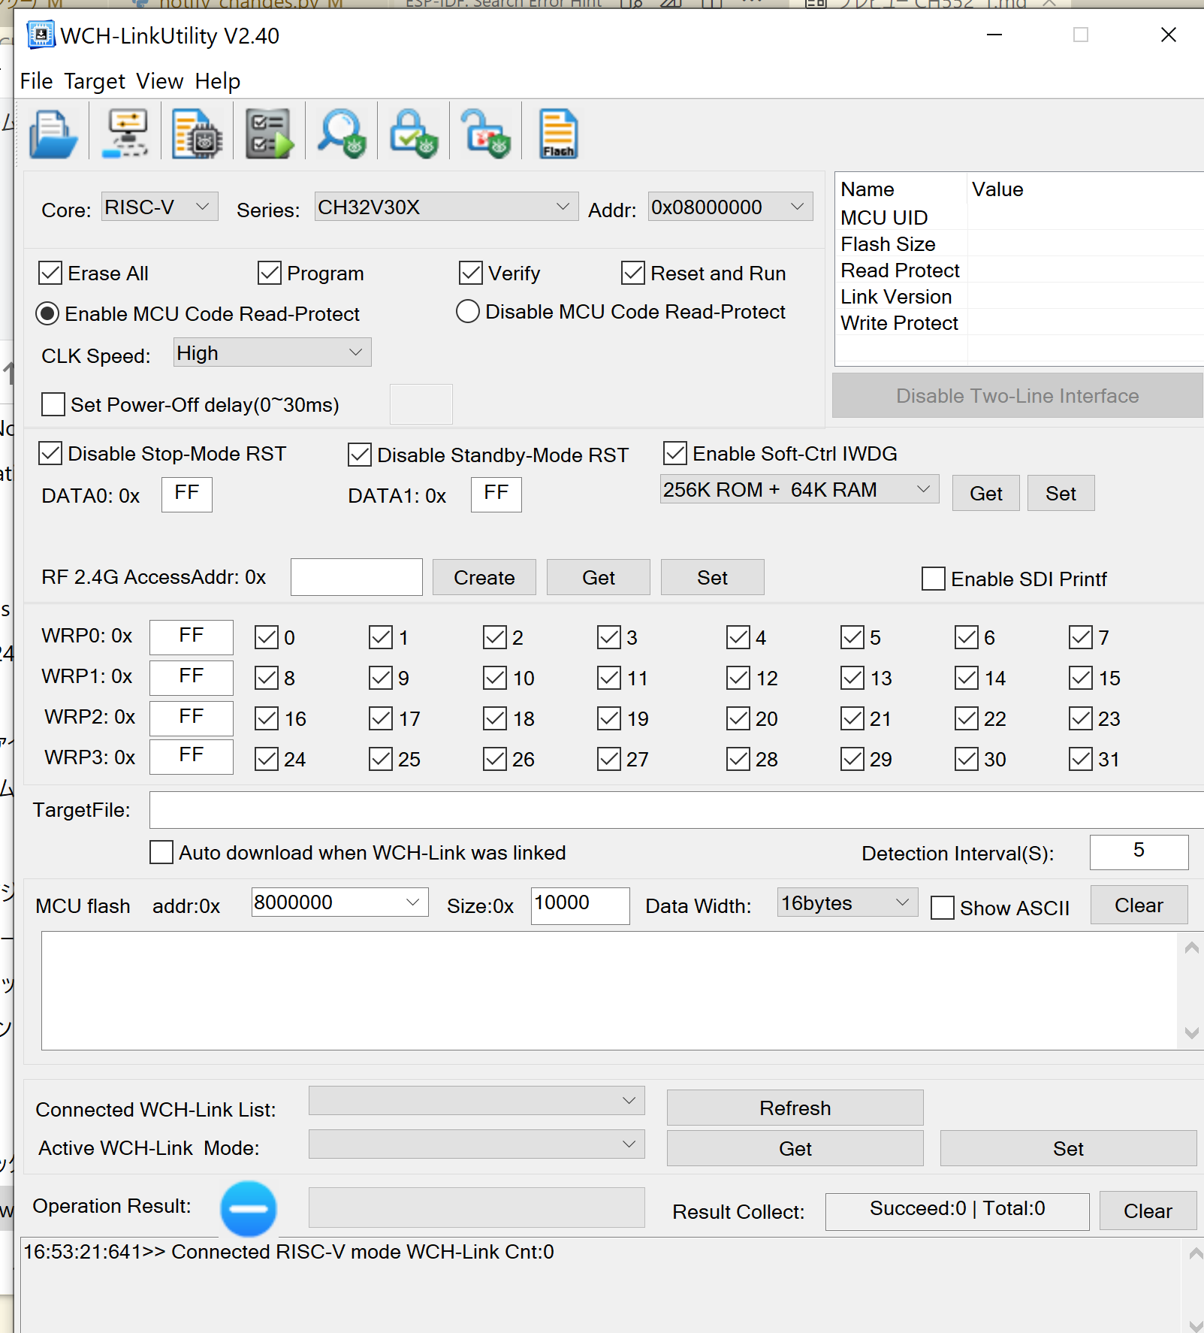The width and height of the screenshot is (1204, 1333).
Task: Click the checklist execute icon with green arrow
Action: click(269, 135)
